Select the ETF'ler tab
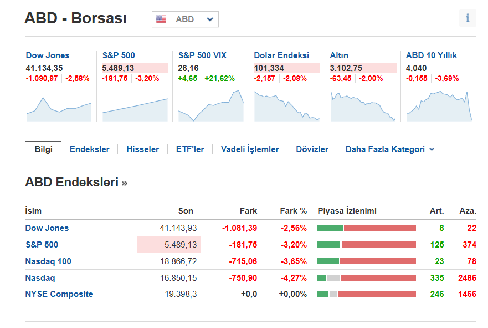 click(x=190, y=149)
